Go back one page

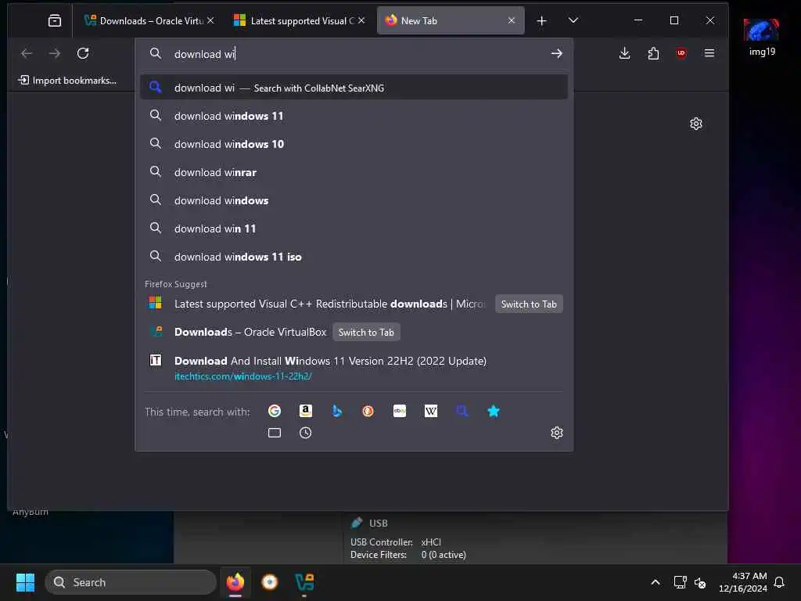click(x=27, y=53)
